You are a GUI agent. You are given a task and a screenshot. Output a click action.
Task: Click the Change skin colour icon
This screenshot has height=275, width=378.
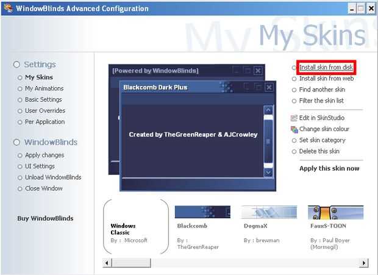[294, 129]
